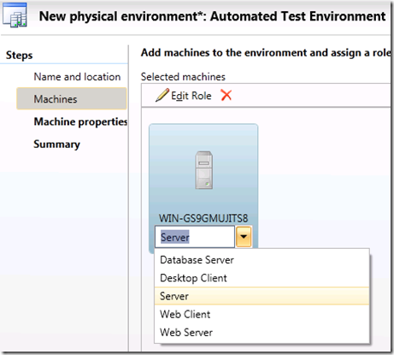
Task: Select the WIN-GS9GMUJITS8 server machine icon
Action: [x=204, y=170]
